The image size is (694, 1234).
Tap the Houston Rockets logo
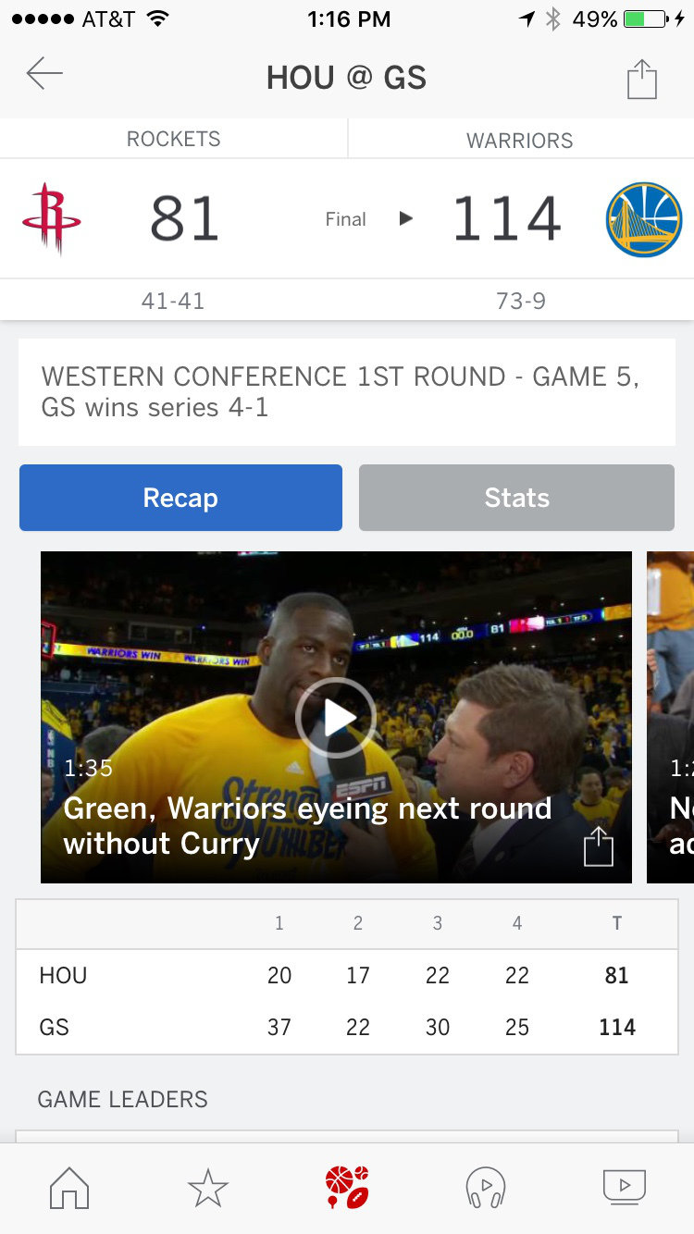pyautogui.click(x=52, y=219)
